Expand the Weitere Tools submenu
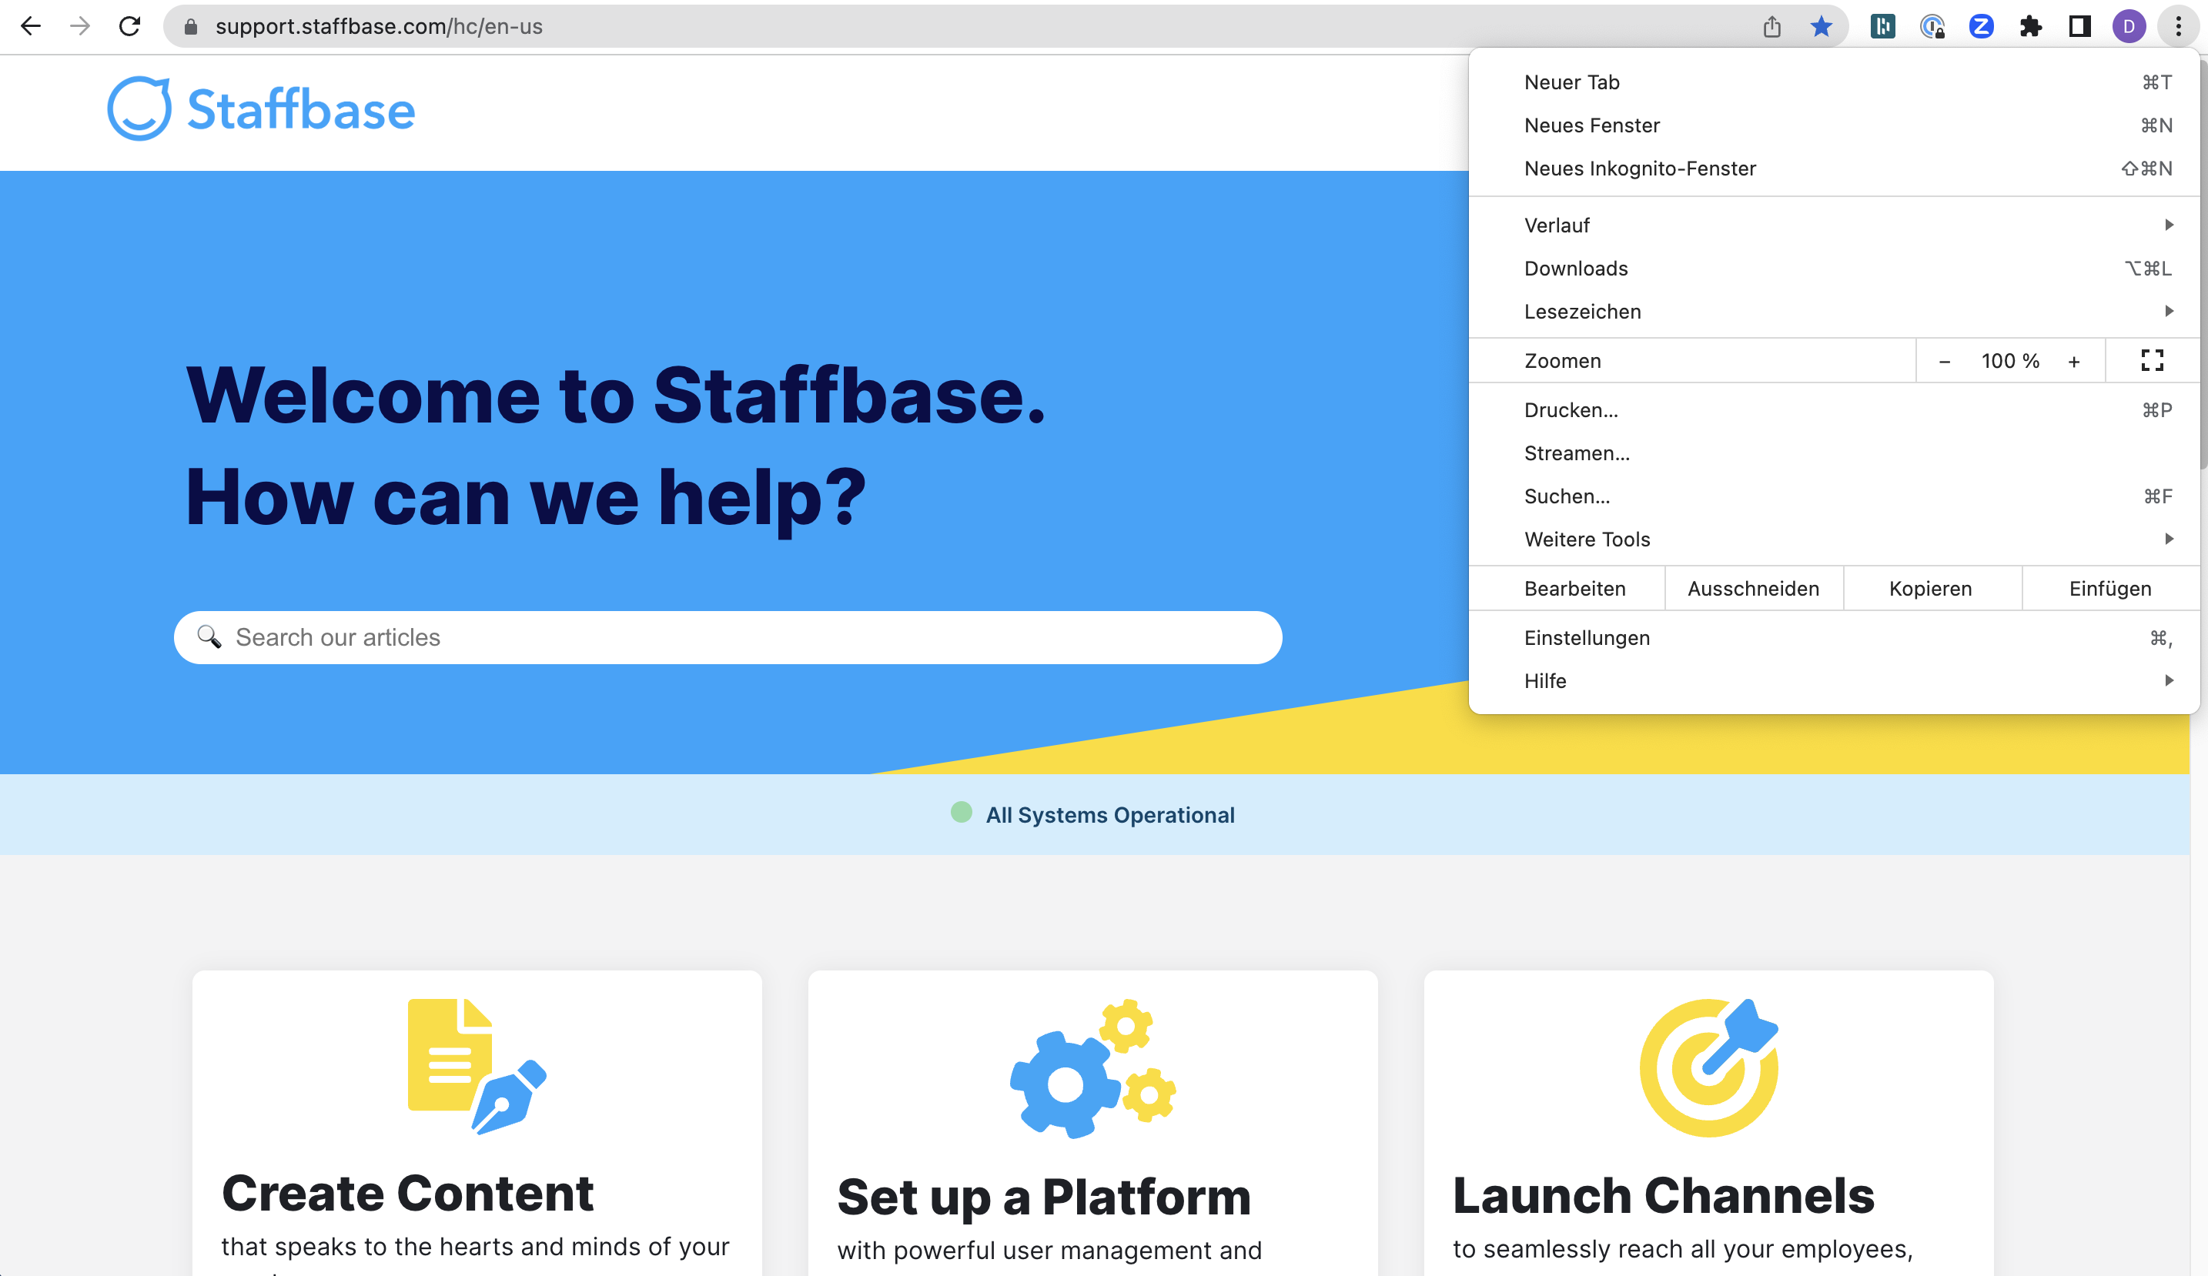Screen dimensions: 2208x1276 click(1834, 539)
